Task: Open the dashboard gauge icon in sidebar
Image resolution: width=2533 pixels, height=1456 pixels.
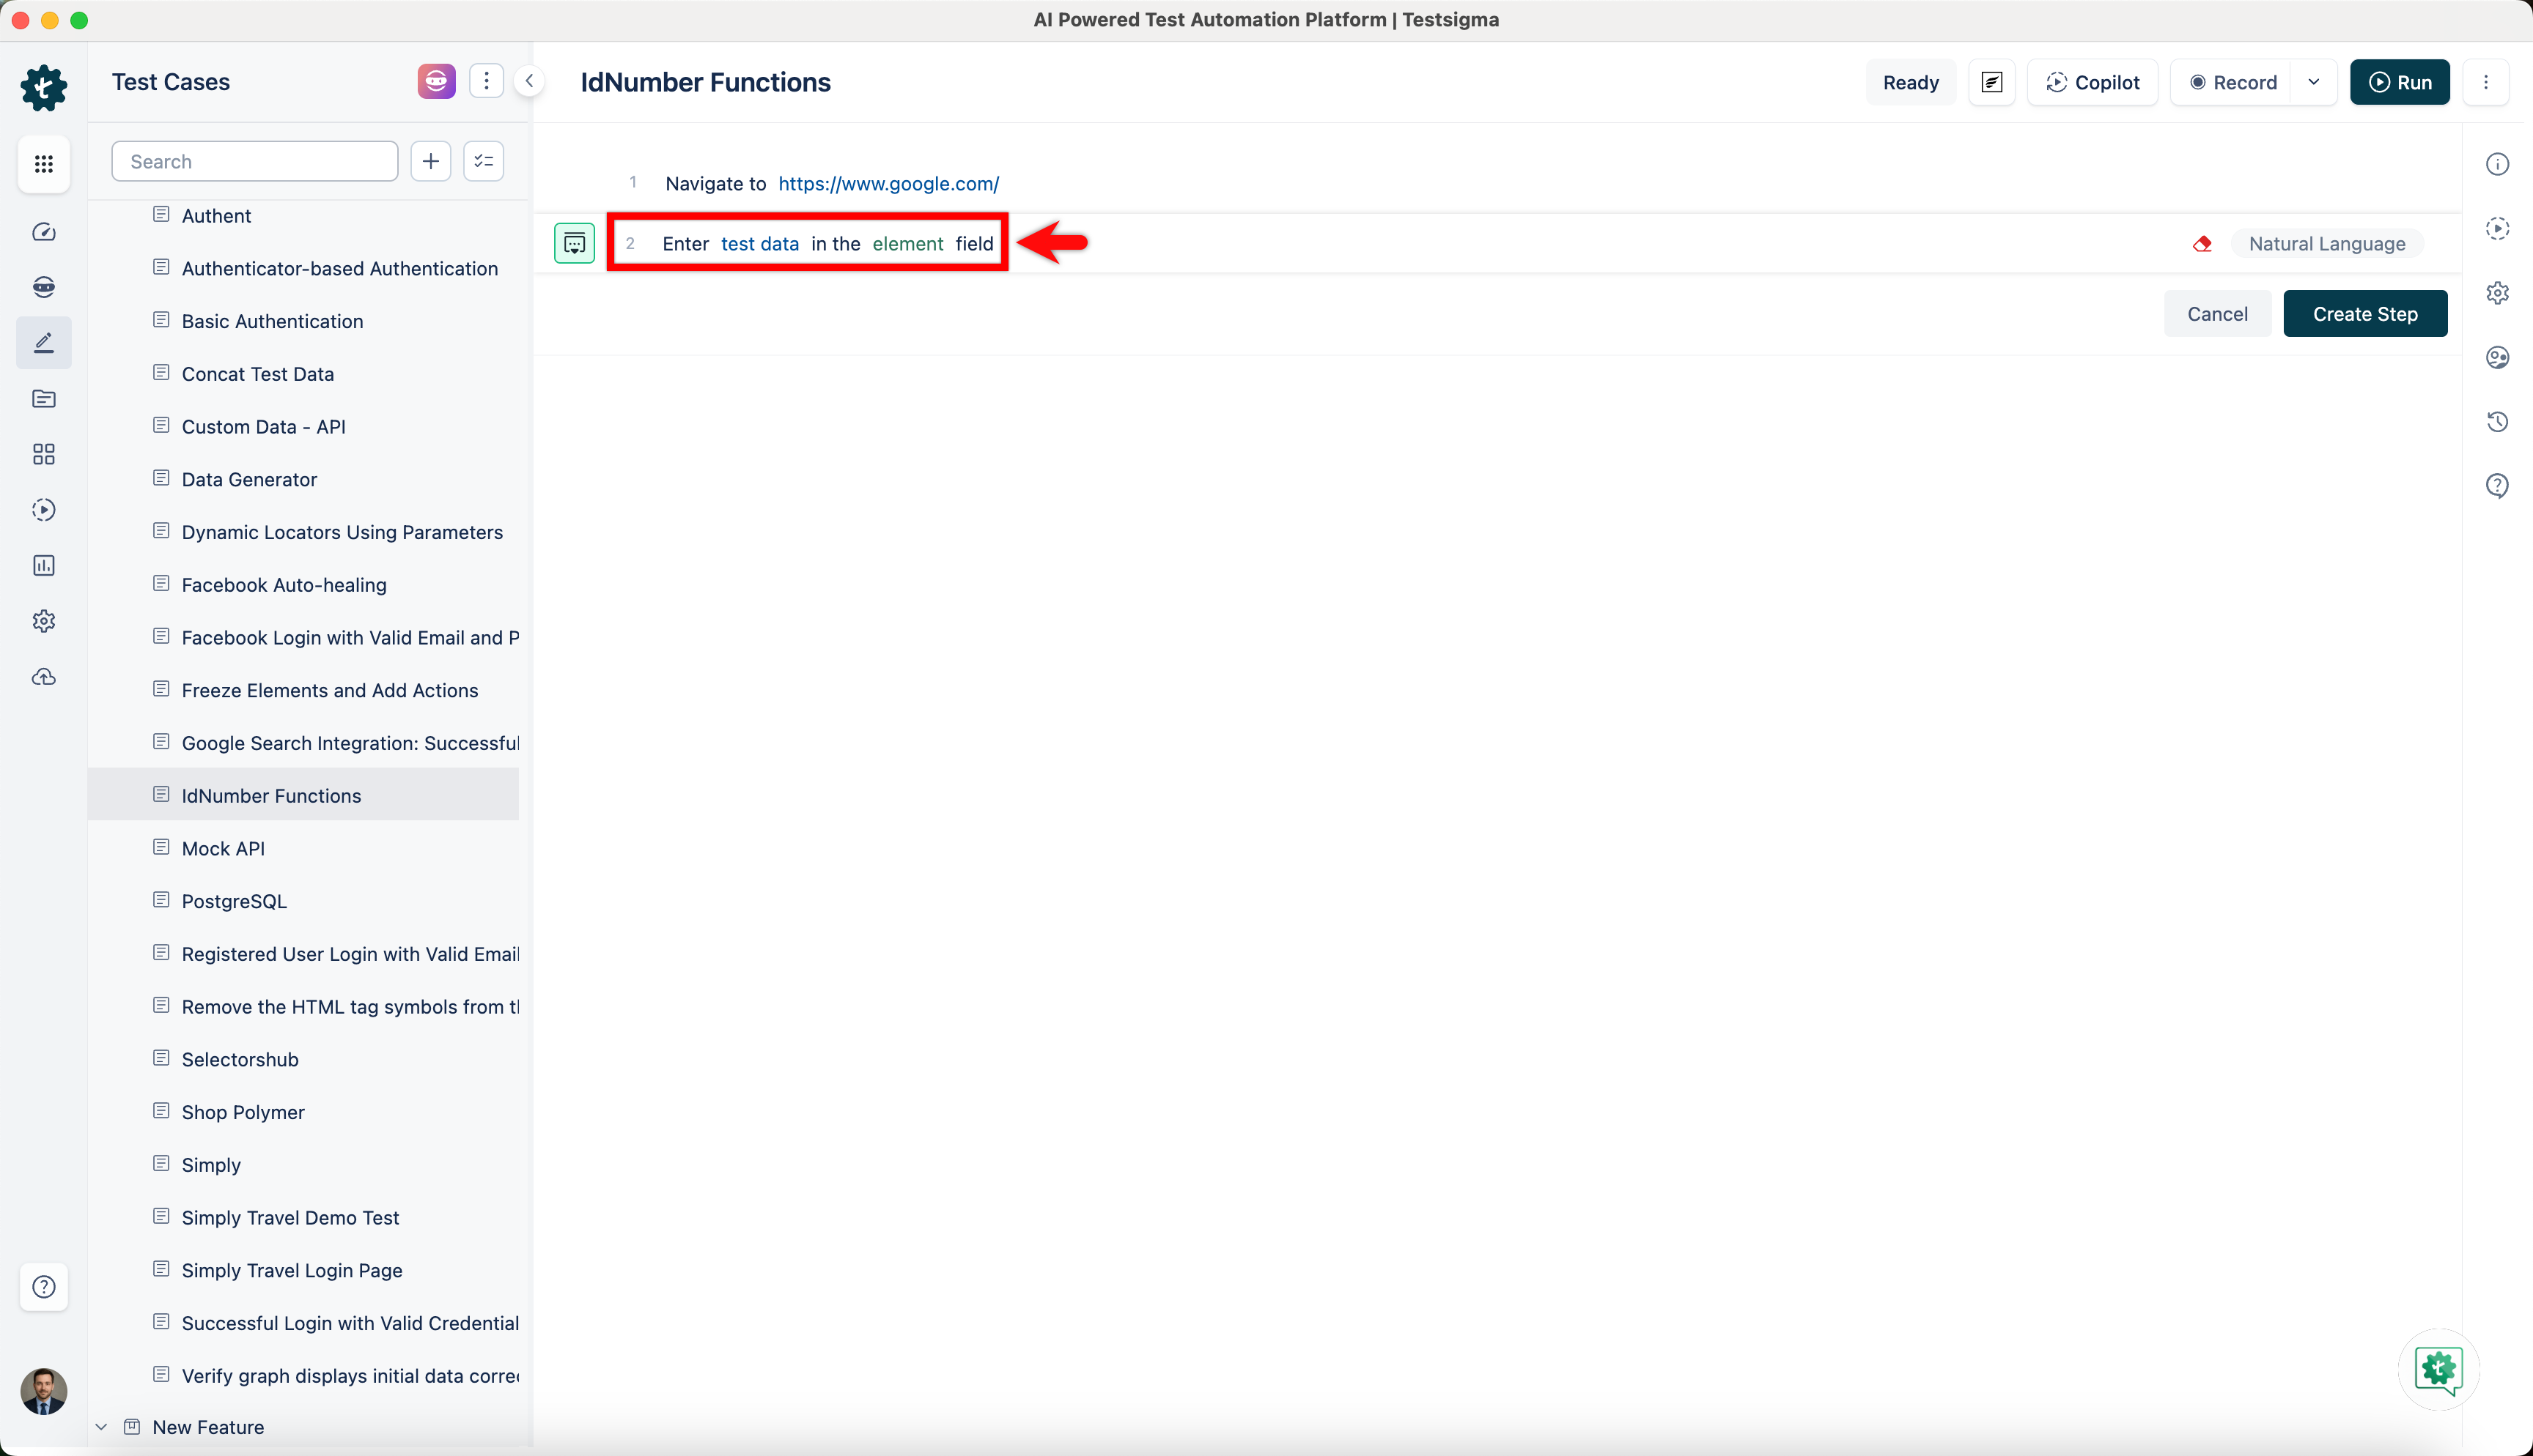Action: point(44,232)
